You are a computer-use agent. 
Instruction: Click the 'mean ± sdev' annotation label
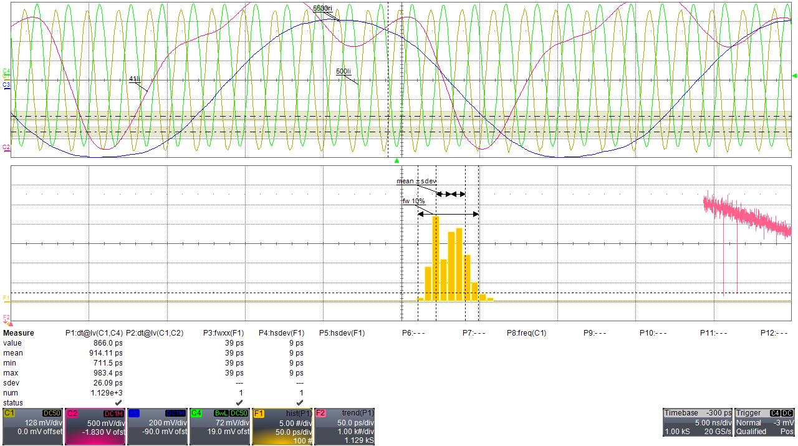pos(416,182)
